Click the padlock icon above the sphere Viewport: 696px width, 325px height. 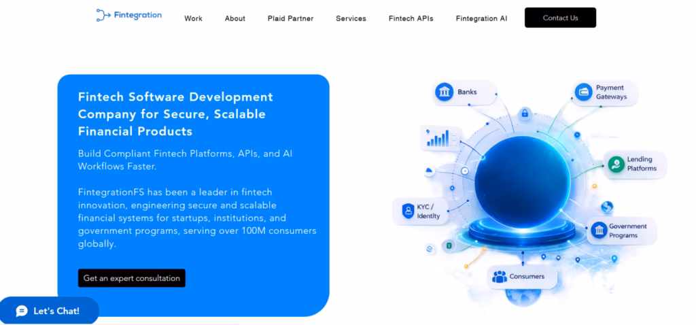click(525, 113)
